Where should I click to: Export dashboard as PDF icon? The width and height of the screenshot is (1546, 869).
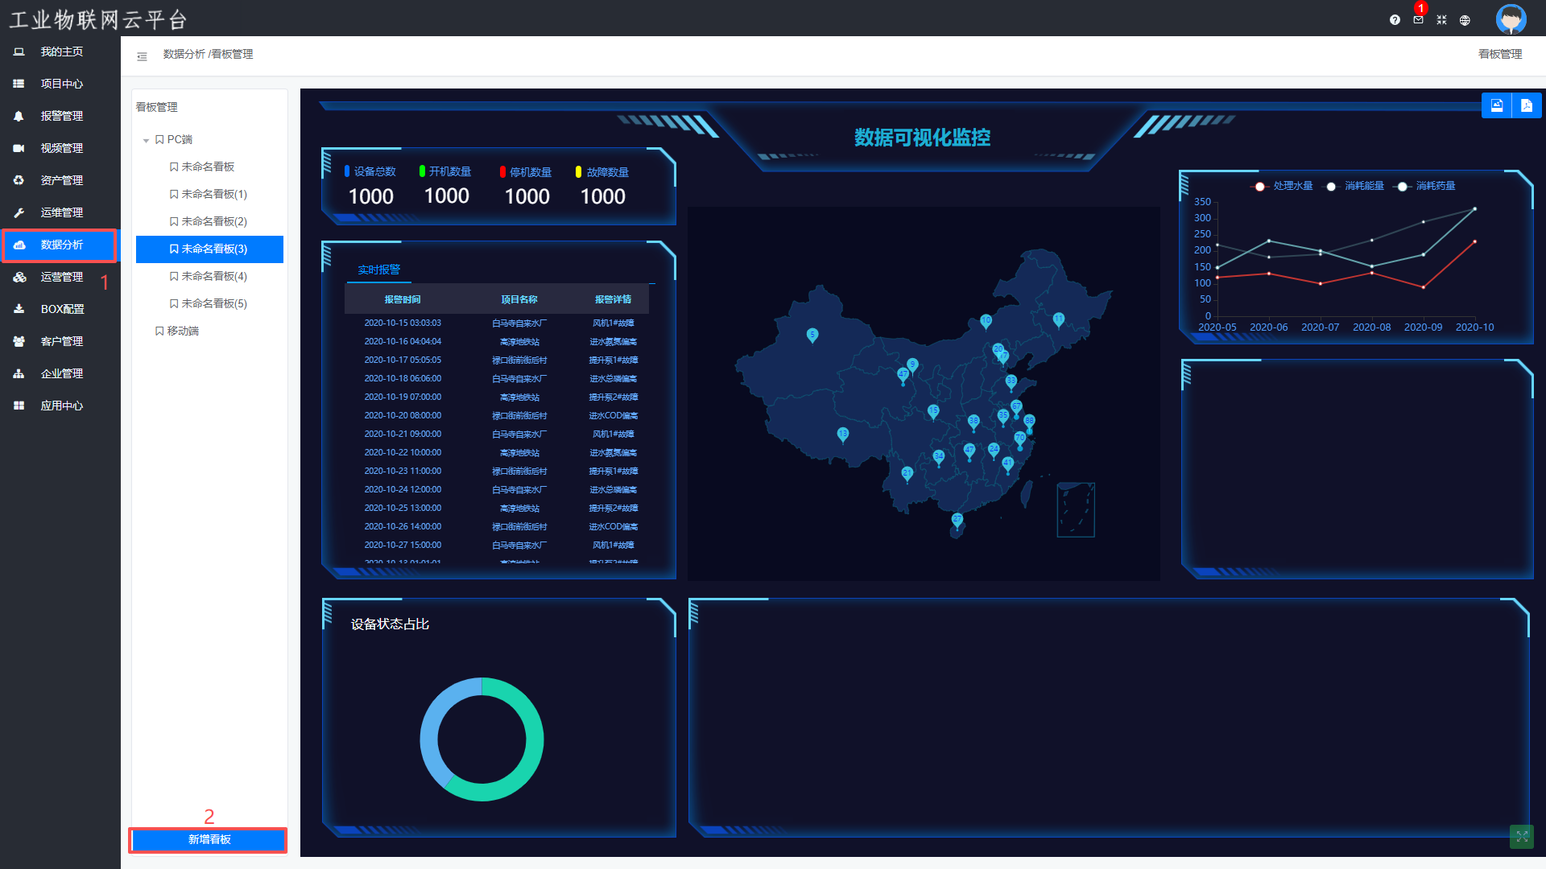click(x=1527, y=105)
